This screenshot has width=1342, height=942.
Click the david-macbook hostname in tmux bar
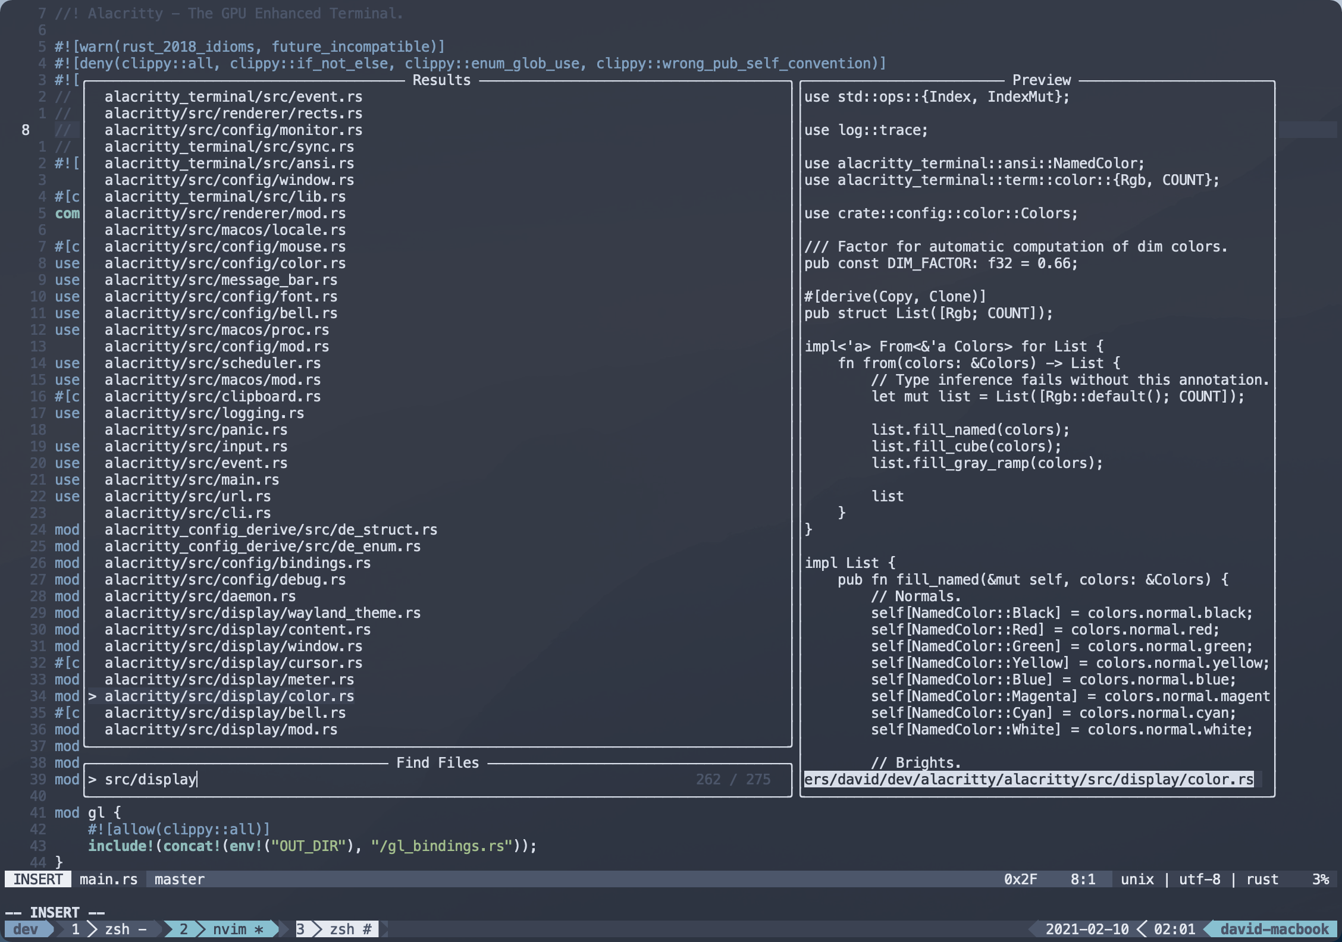point(1274,930)
